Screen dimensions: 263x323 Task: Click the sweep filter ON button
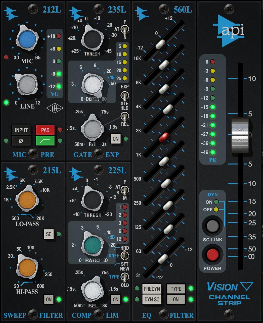point(49,299)
